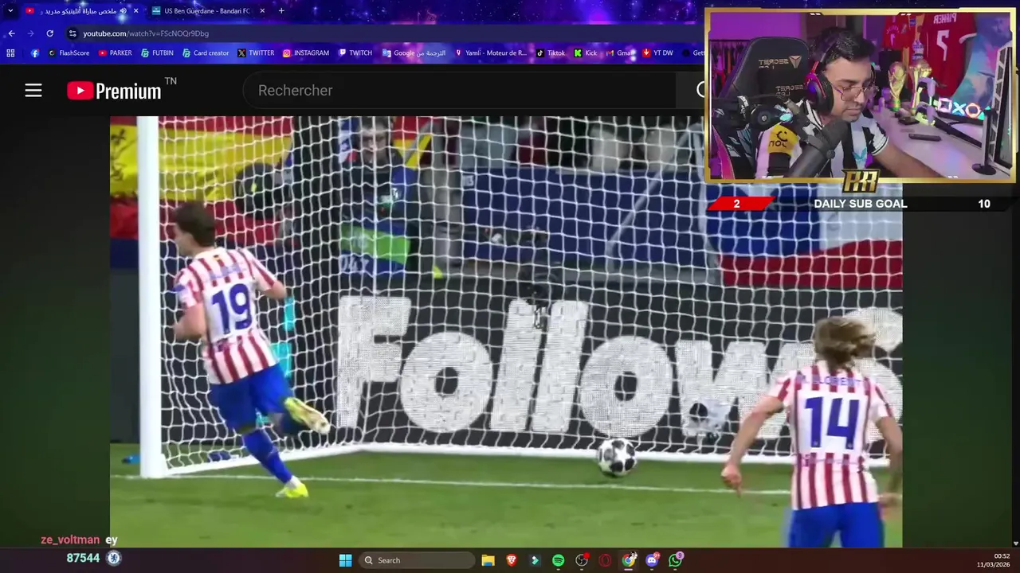Image resolution: width=1020 pixels, height=573 pixels.
Task: Click the football match video player
Action: click(506, 332)
